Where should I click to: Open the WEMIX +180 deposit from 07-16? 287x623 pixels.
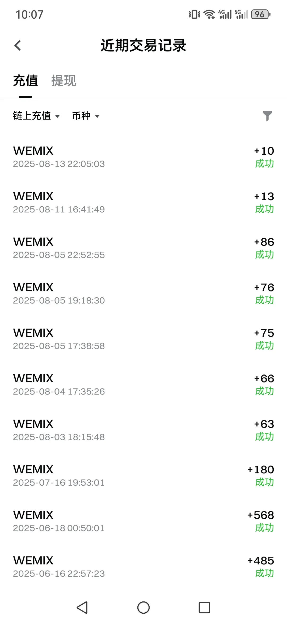tap(143, 476)
